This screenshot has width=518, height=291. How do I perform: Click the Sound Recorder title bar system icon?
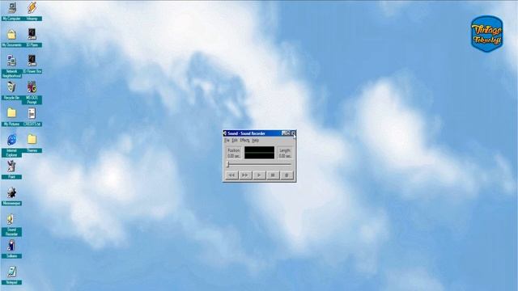pyautogui.click(x=225, y=133)
